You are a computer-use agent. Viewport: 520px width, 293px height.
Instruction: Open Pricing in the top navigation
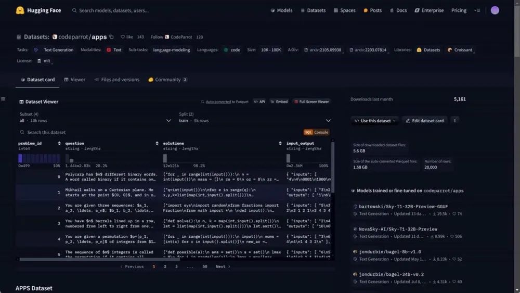pos(459,10)
